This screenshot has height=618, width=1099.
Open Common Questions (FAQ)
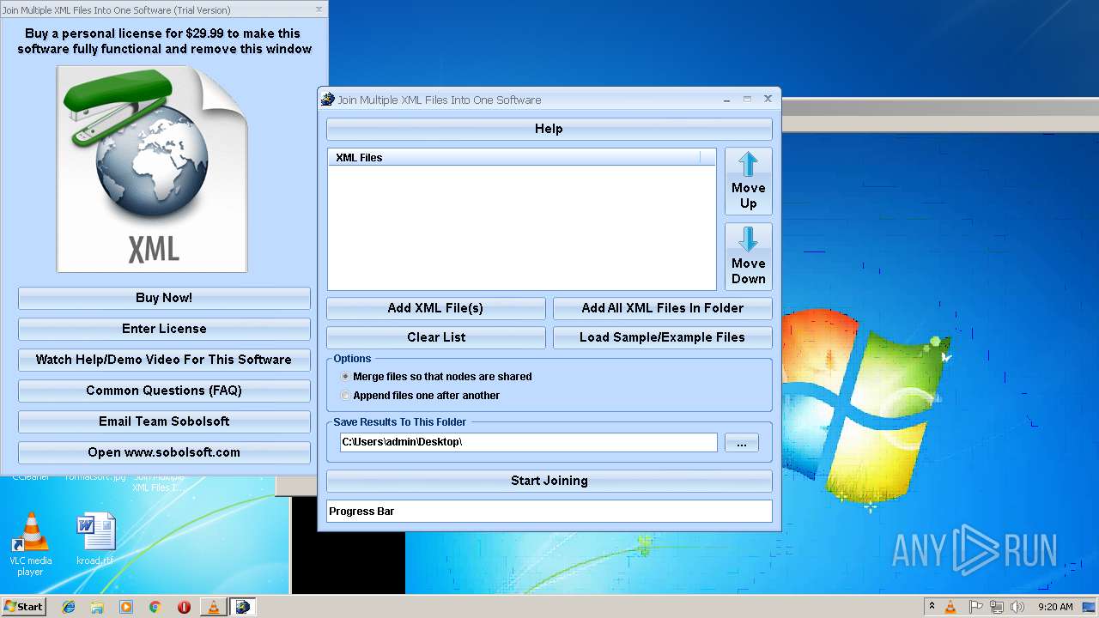pyautogui.click(x=164, y=391)
